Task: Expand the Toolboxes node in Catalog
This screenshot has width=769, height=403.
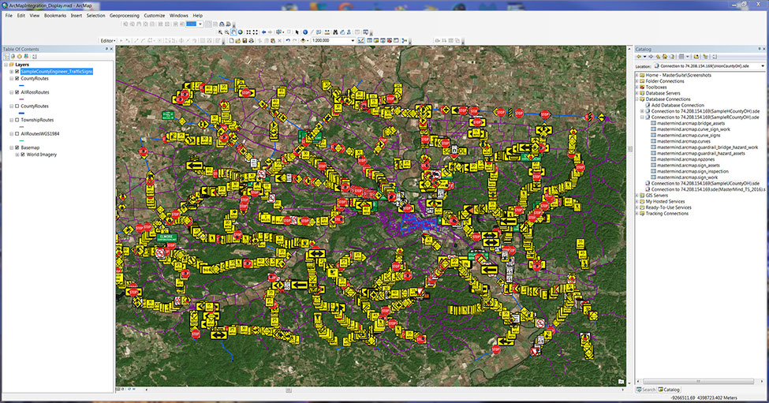Action: coord(638,88)
